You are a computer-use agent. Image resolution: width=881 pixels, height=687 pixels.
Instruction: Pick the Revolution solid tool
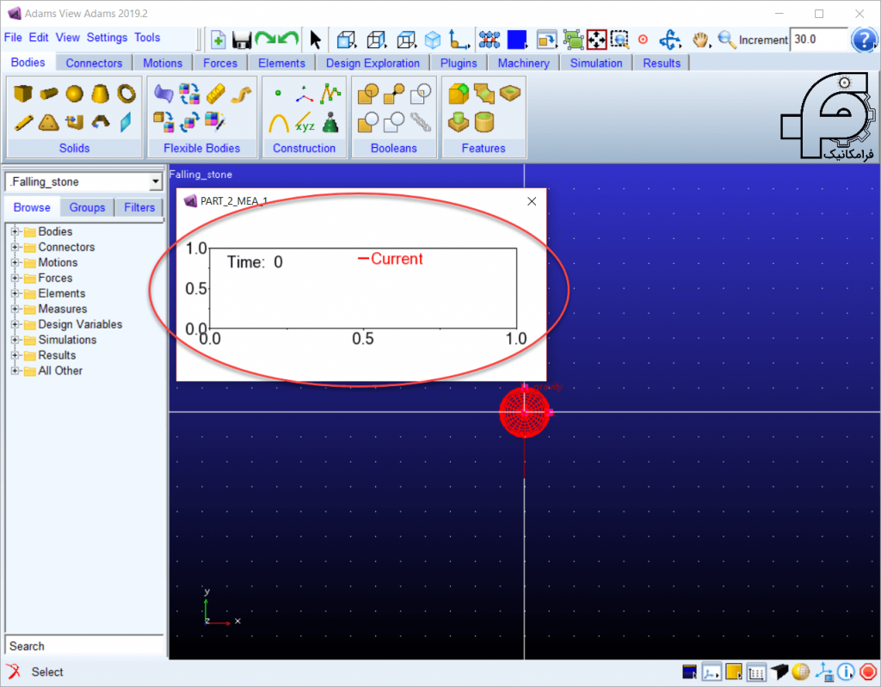(100, 122)
